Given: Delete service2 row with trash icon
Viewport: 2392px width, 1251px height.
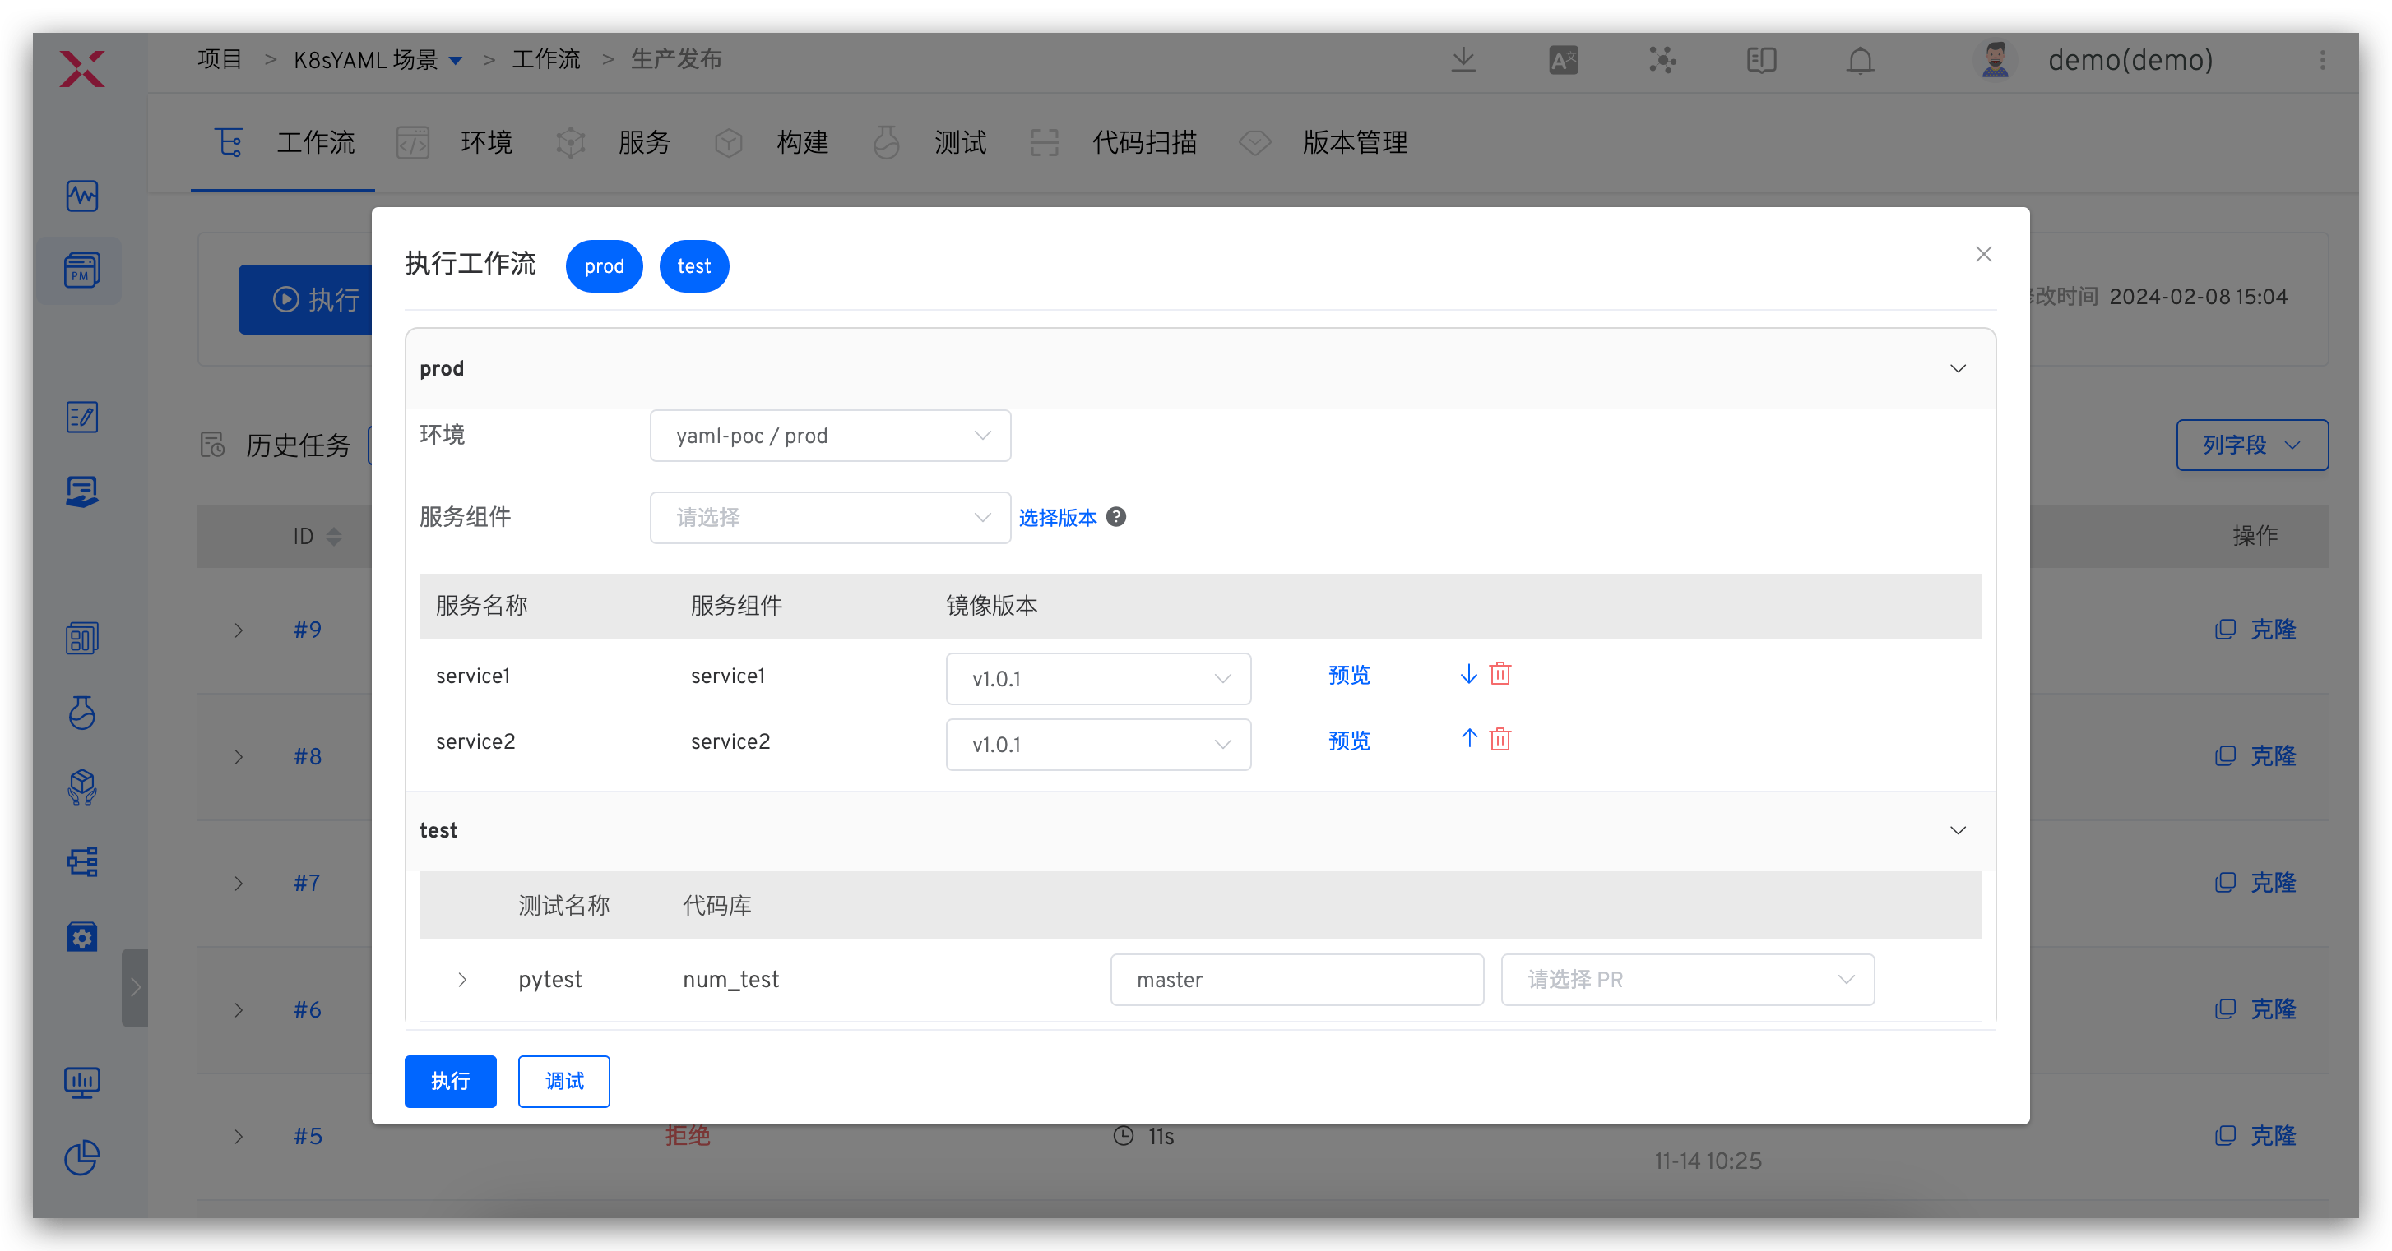Looking at the screenshot, I should pos(1500,740).
